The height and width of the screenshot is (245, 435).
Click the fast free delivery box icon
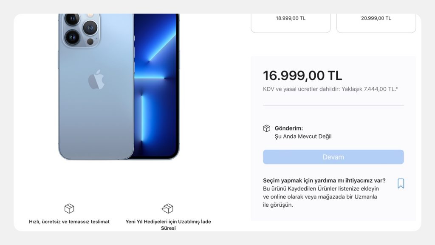(x=69, y=208)
